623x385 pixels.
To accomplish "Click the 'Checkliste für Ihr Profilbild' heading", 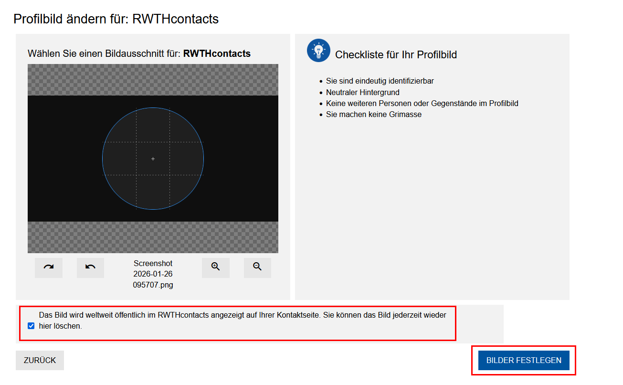I will point(396,55).
